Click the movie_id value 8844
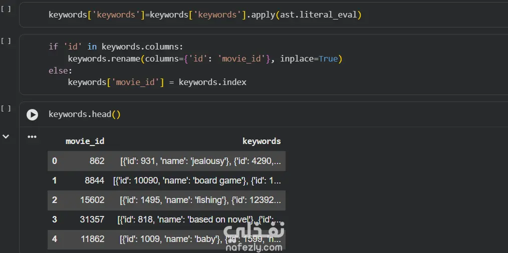This screenshot has width=508, height=253. 95,180
